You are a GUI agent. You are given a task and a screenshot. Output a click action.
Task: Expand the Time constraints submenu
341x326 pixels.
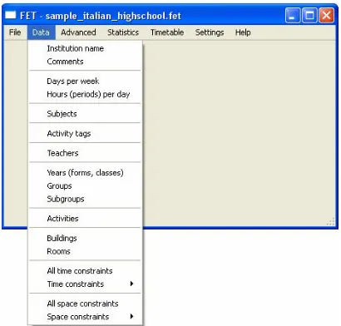pyautogui.click(x=86, y=284)
